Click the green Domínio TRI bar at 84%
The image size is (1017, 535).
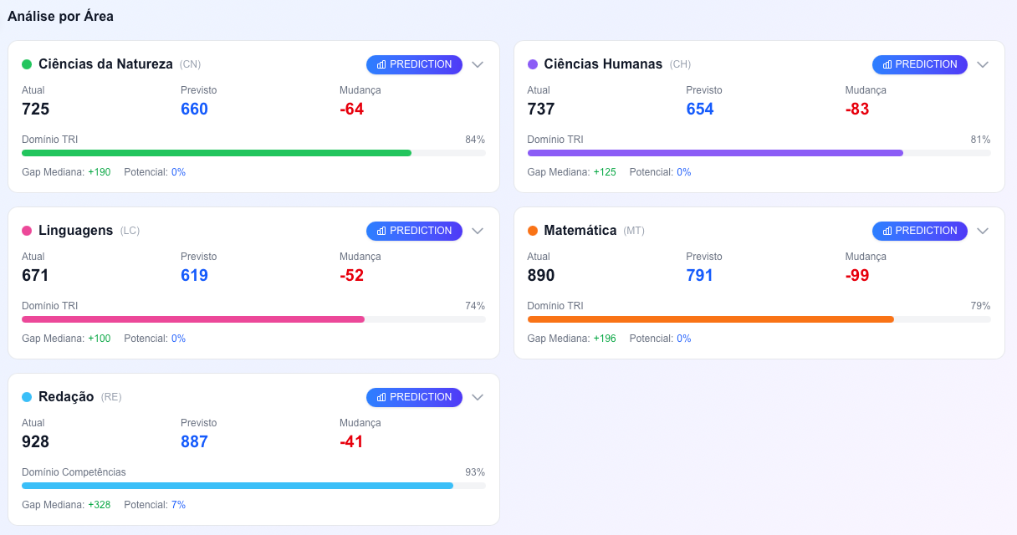[x=217, y=153]
